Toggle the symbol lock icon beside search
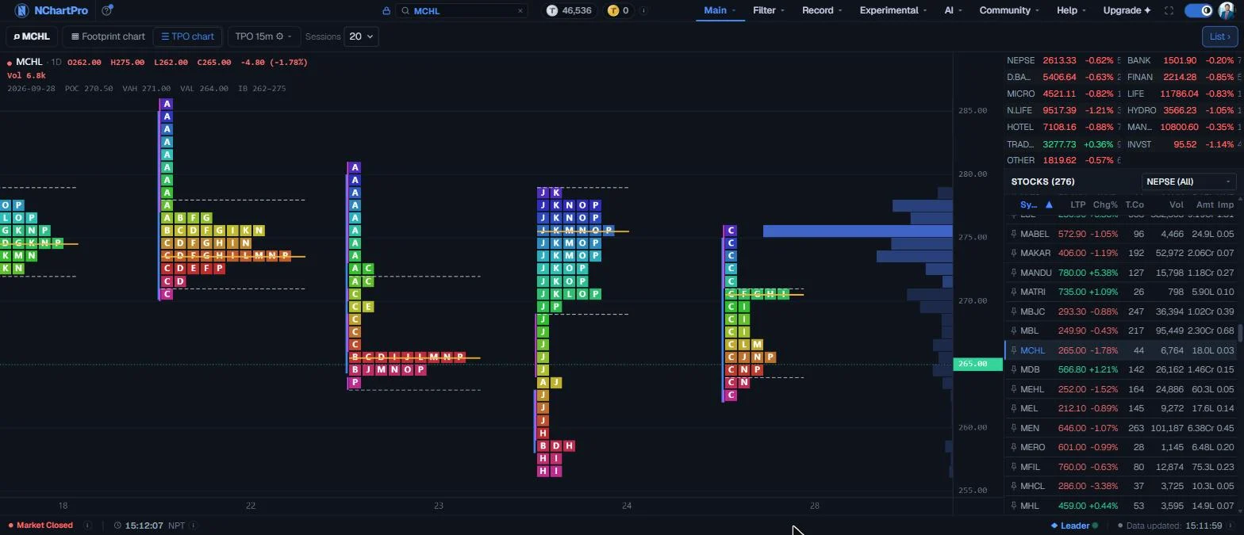The image size is (1244, 535). pos(386,11)
